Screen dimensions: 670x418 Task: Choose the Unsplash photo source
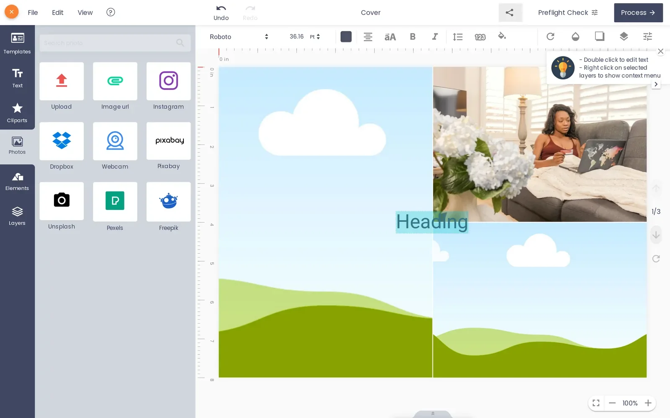(x=62, y=201)
